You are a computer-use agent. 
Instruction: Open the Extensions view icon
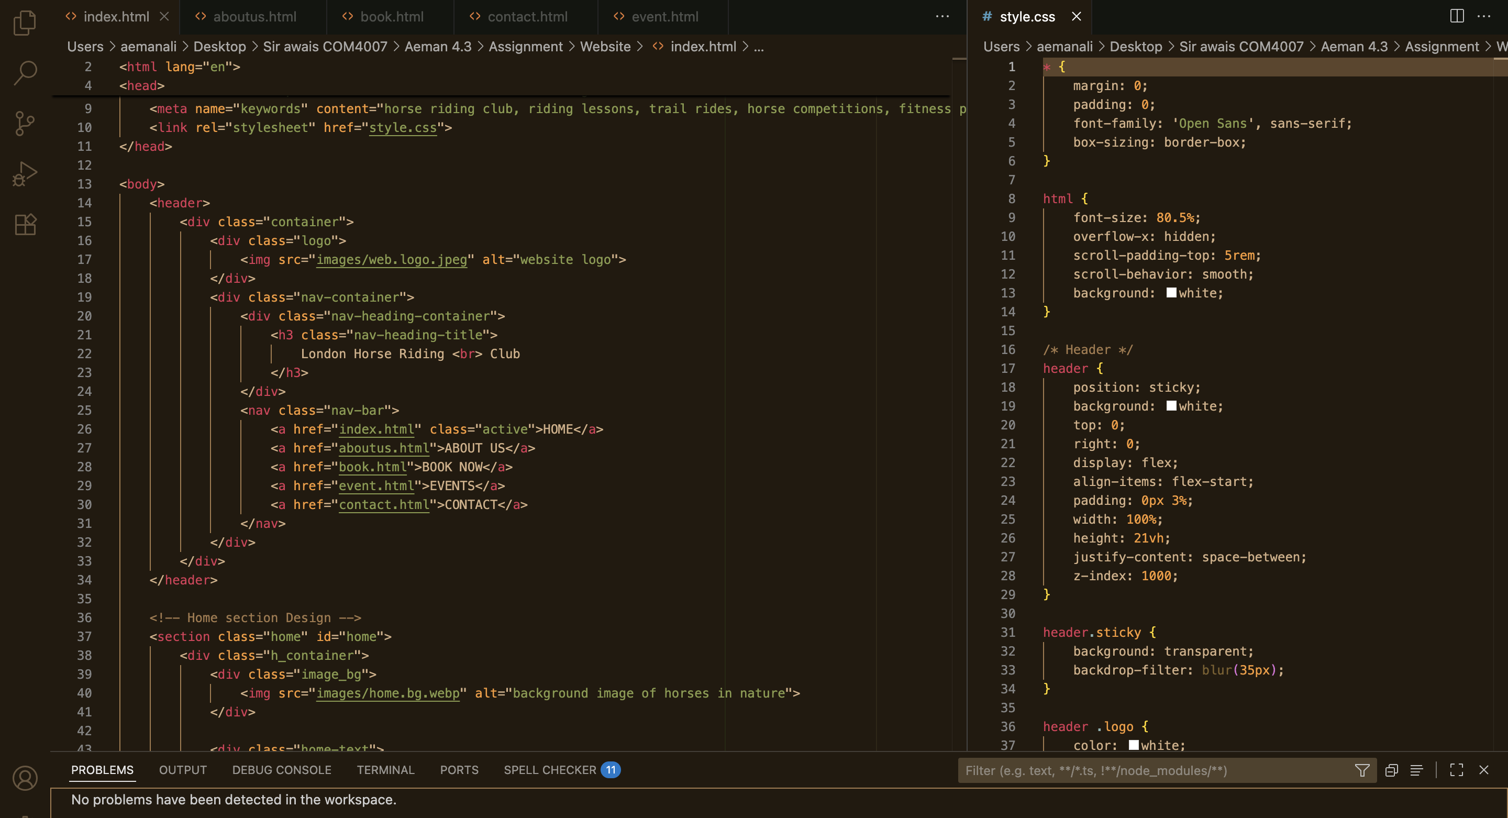(x=25, y=224)
